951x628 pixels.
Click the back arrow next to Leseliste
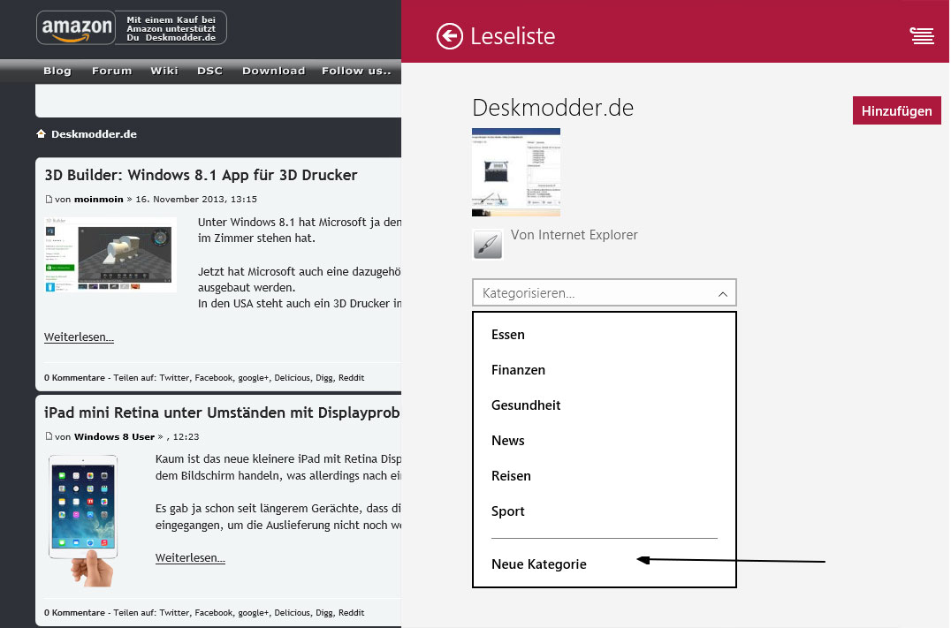point(449,36)
